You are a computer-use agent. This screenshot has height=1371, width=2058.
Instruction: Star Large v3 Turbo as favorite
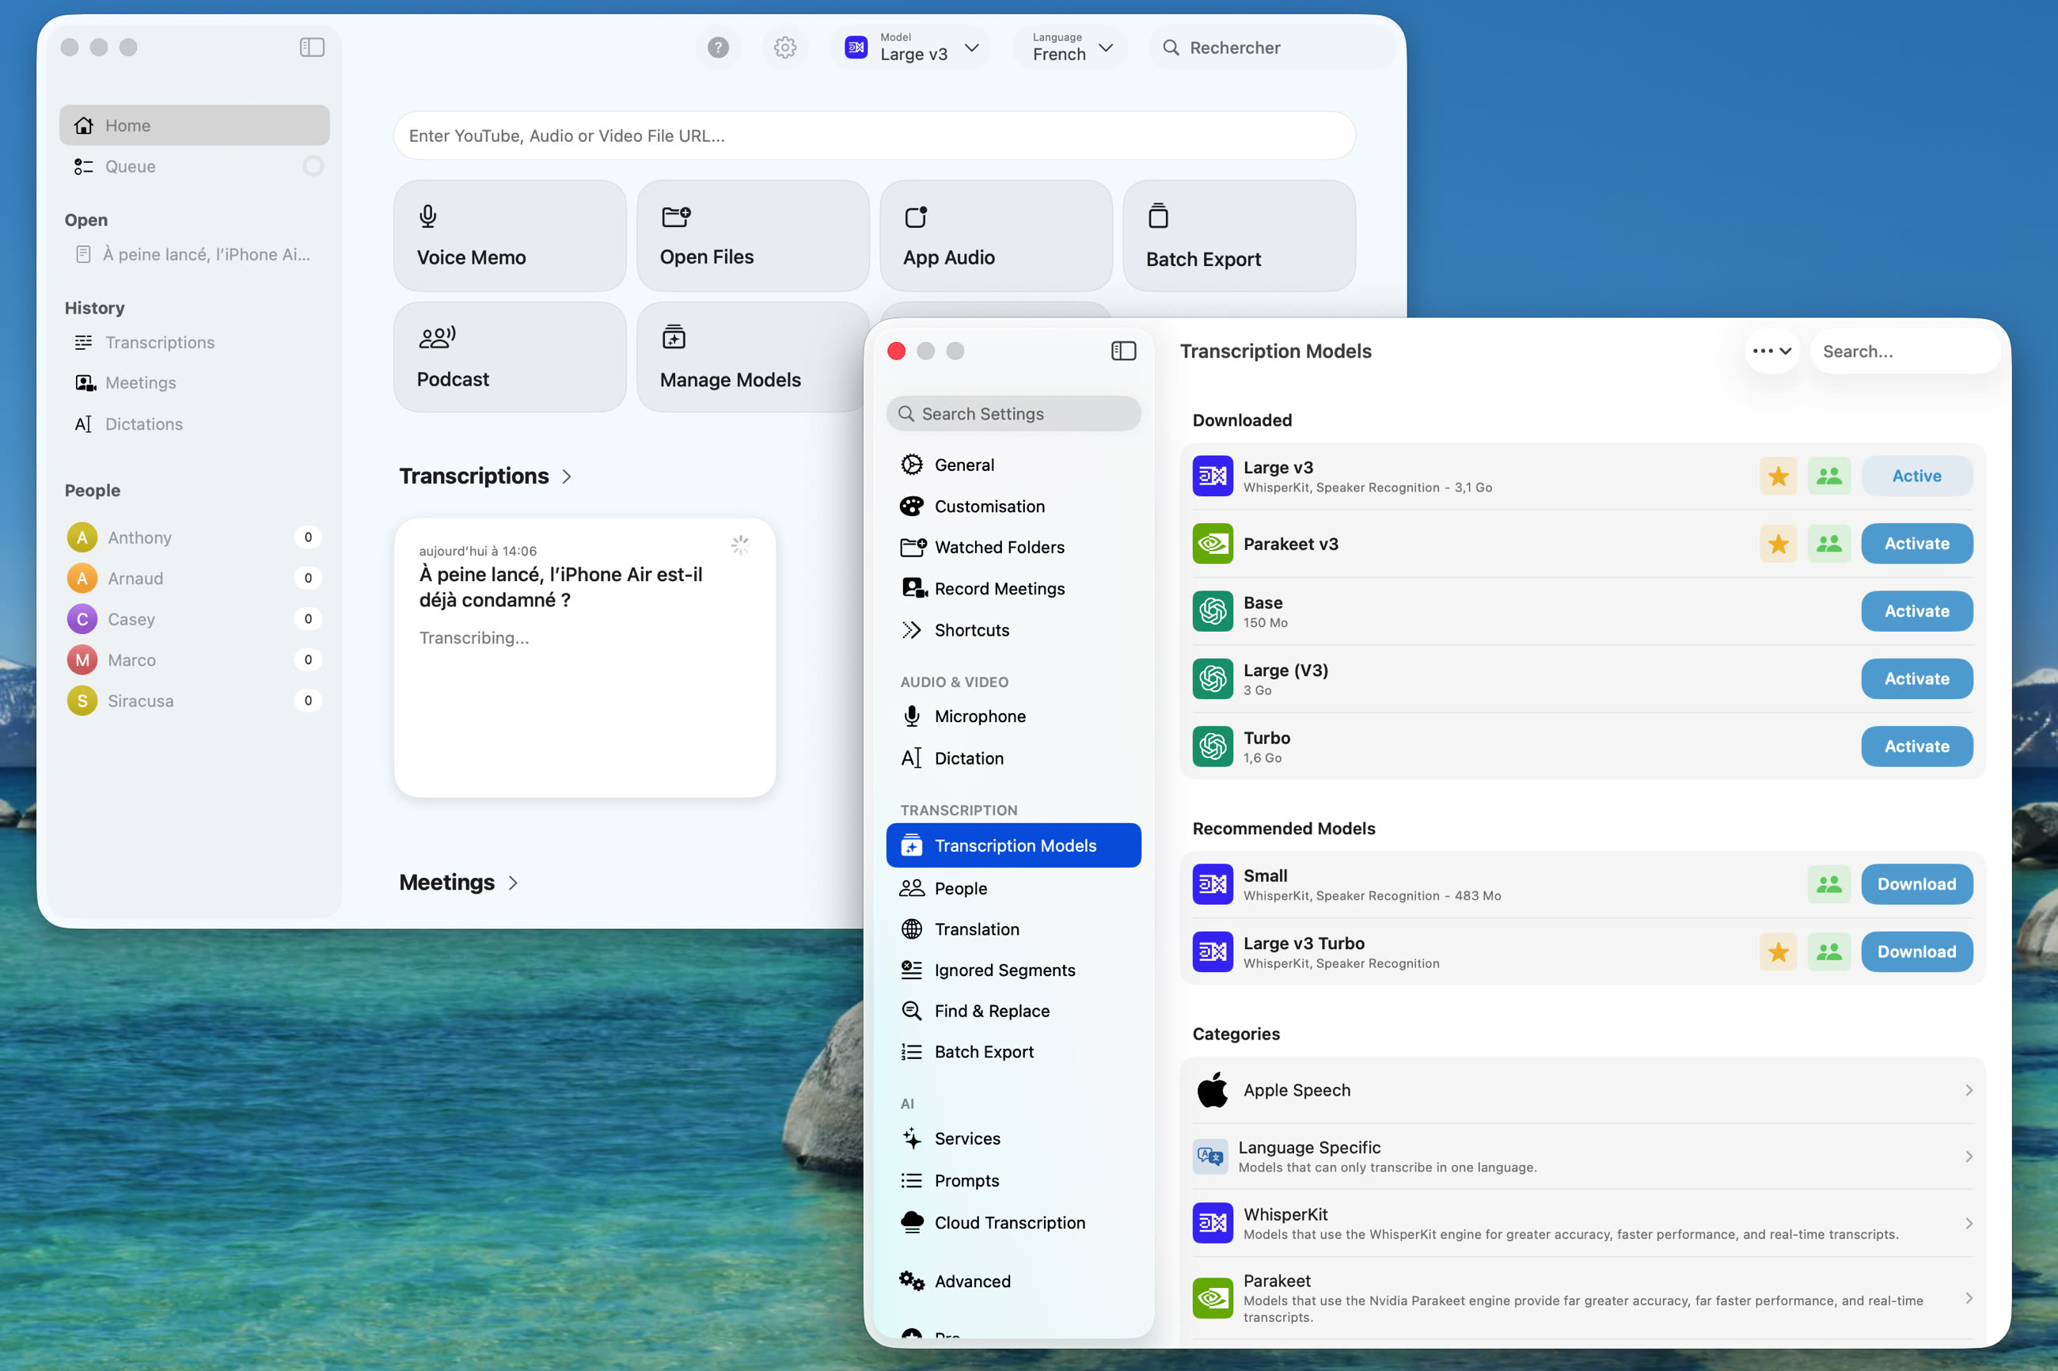[1777, 951]
